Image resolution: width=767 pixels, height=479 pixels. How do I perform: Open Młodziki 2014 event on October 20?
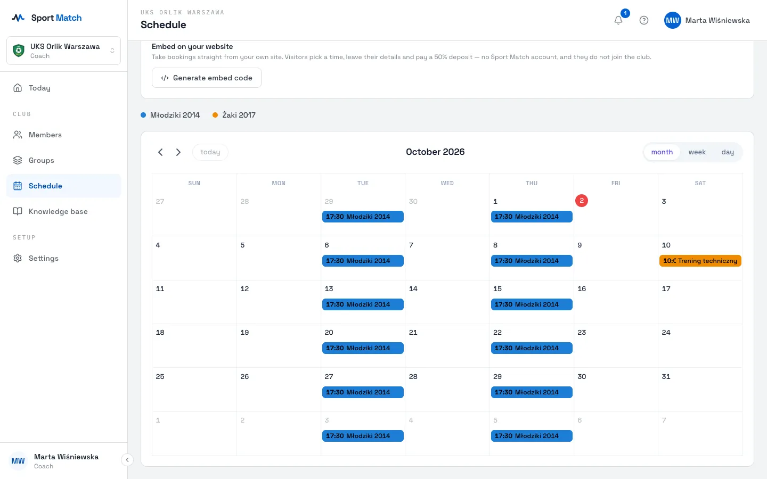363,348
